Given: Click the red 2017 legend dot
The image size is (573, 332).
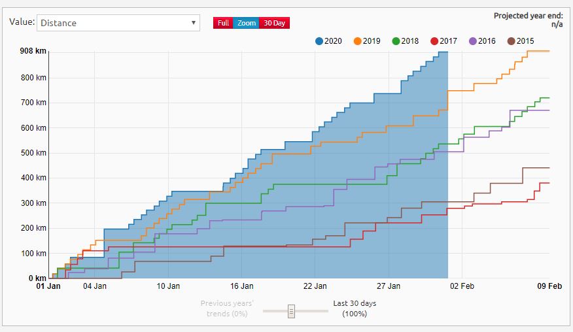Looking at the screenshot, I should [x=434, y=41].
